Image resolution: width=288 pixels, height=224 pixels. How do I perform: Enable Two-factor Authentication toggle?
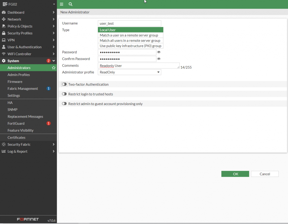pos(64,84)
